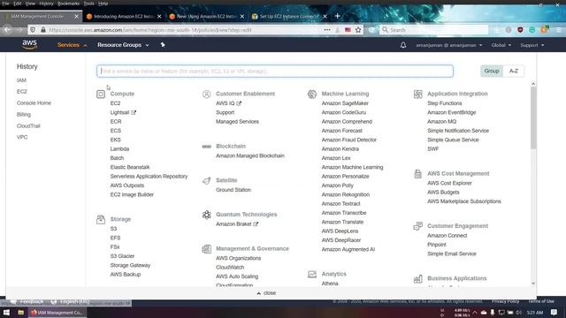Open CloudTrail from History
Viewport: 566px width, 318px height.
(x=28, y=125)
